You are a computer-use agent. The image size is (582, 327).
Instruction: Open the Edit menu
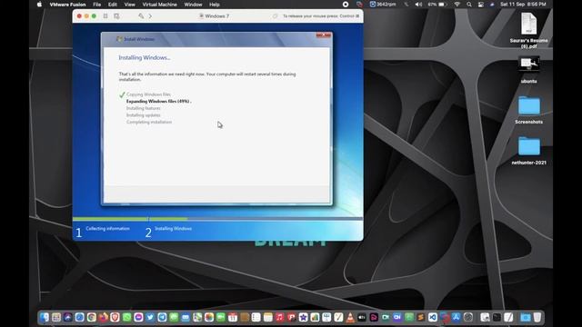113,5
